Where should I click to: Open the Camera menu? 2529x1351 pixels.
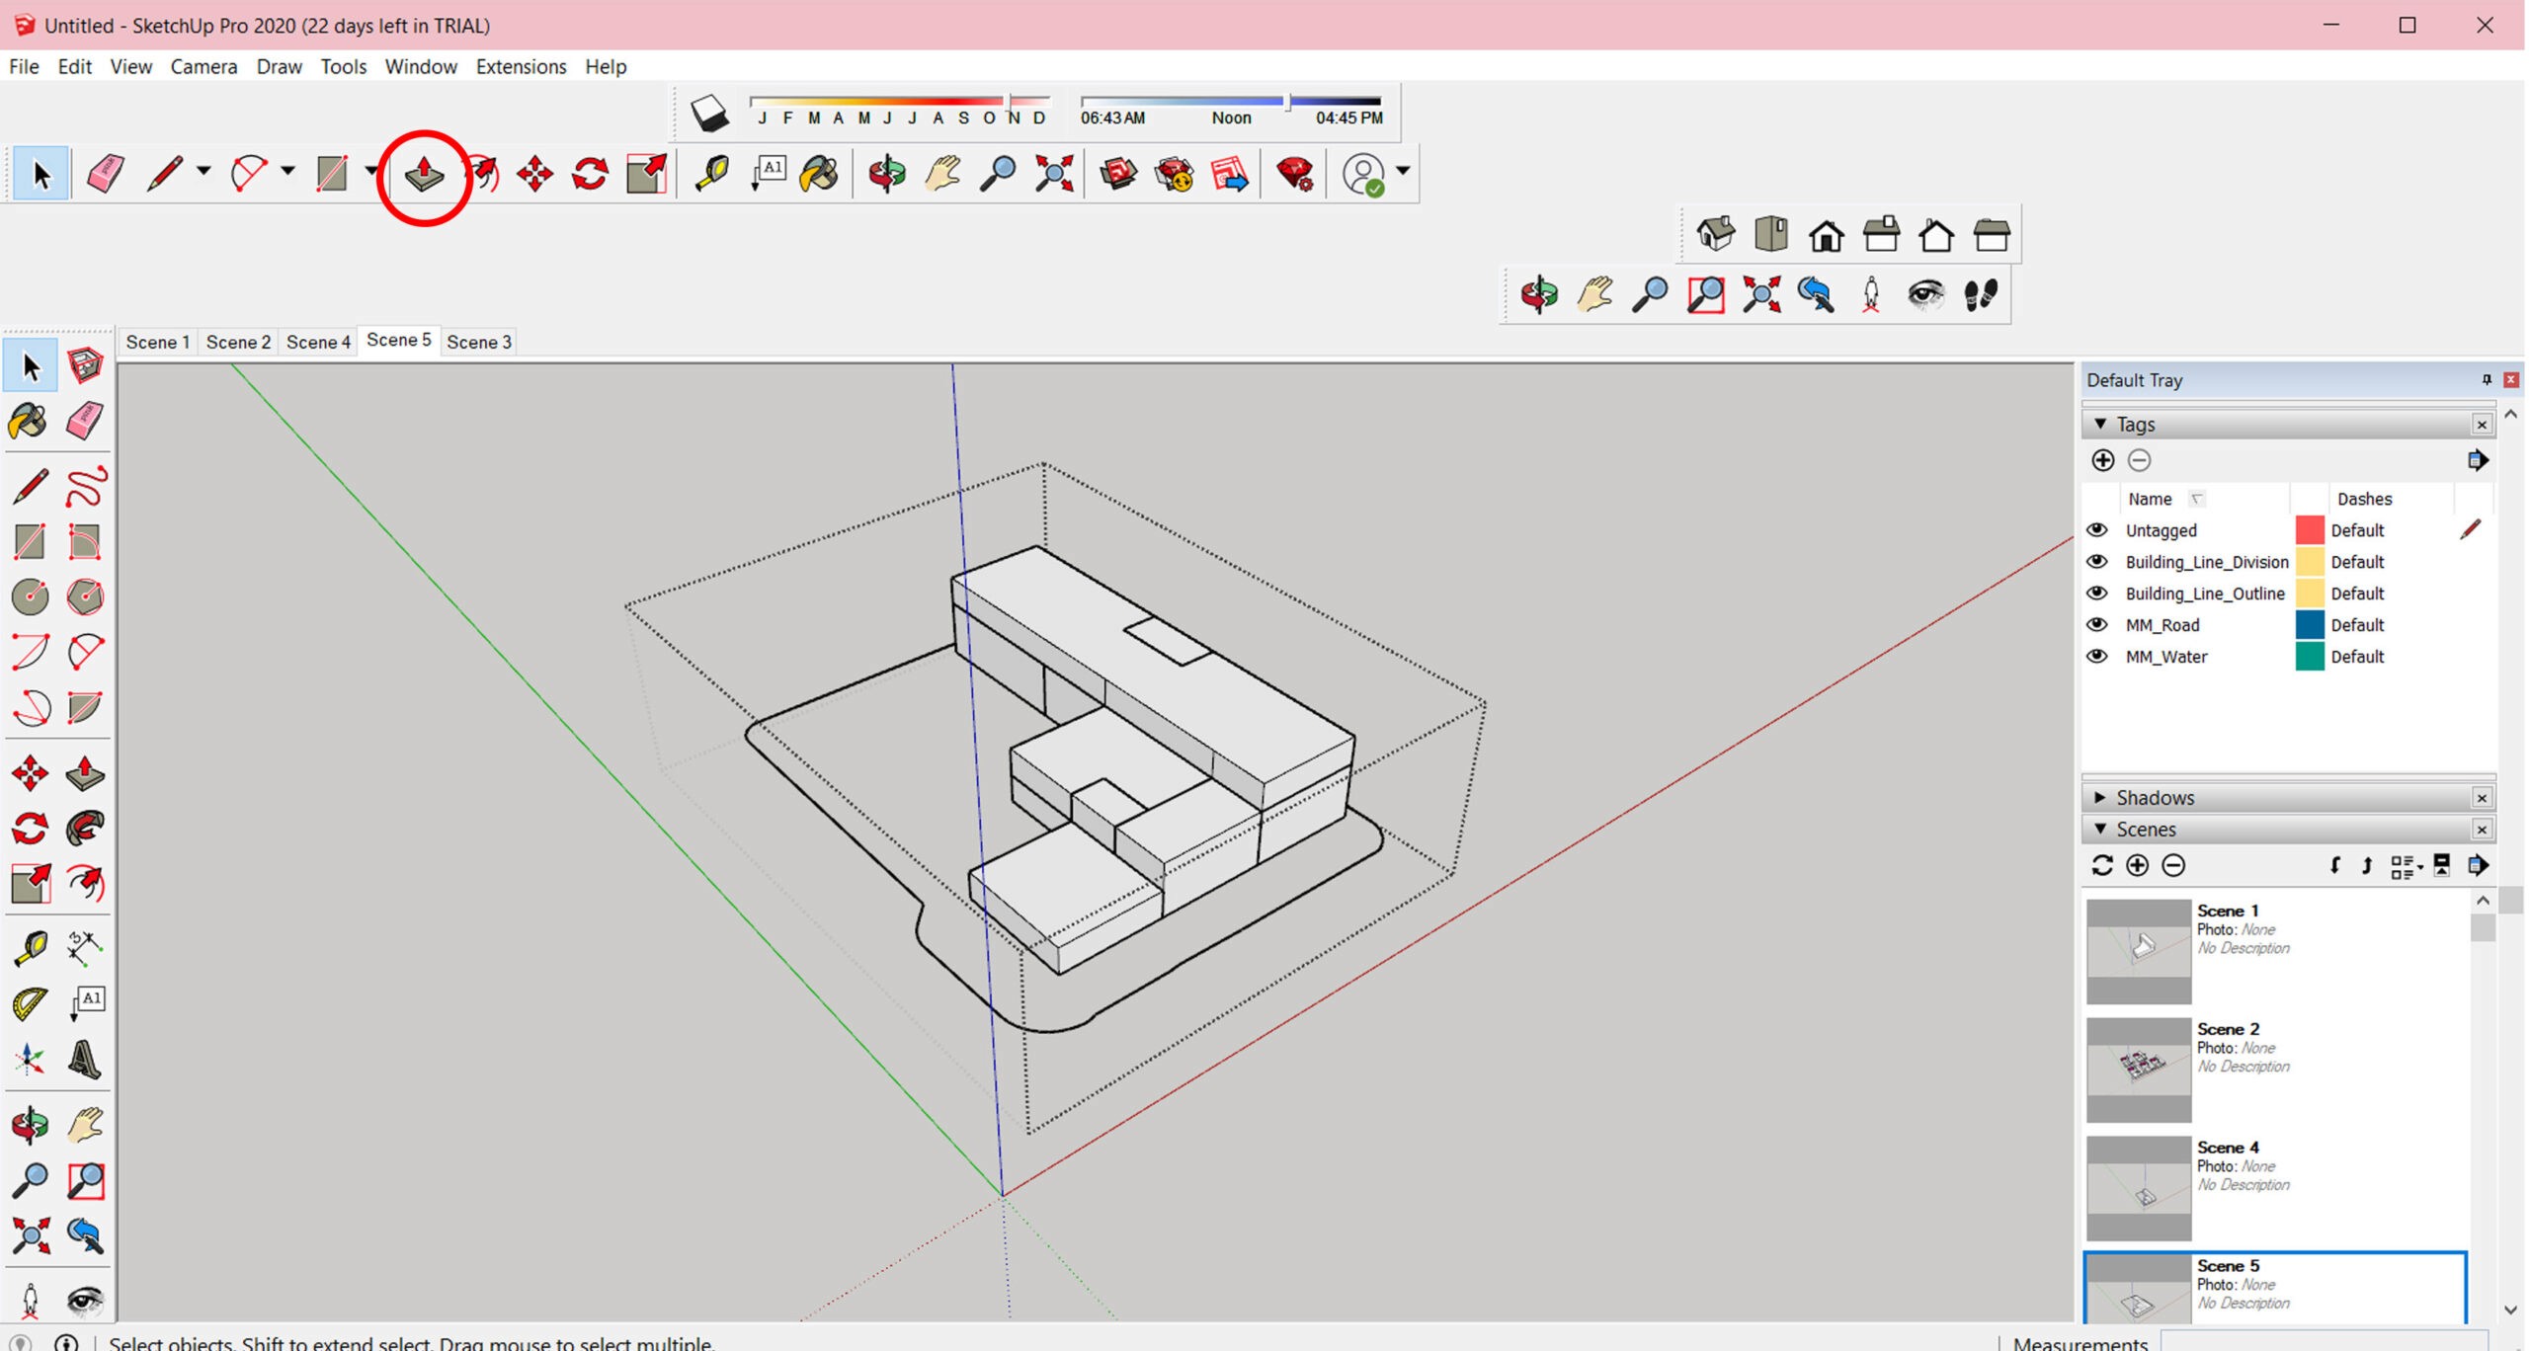[204, 66]
